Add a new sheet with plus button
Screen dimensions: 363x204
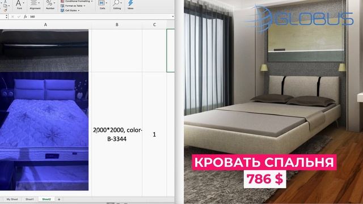[x=59, y=199]
